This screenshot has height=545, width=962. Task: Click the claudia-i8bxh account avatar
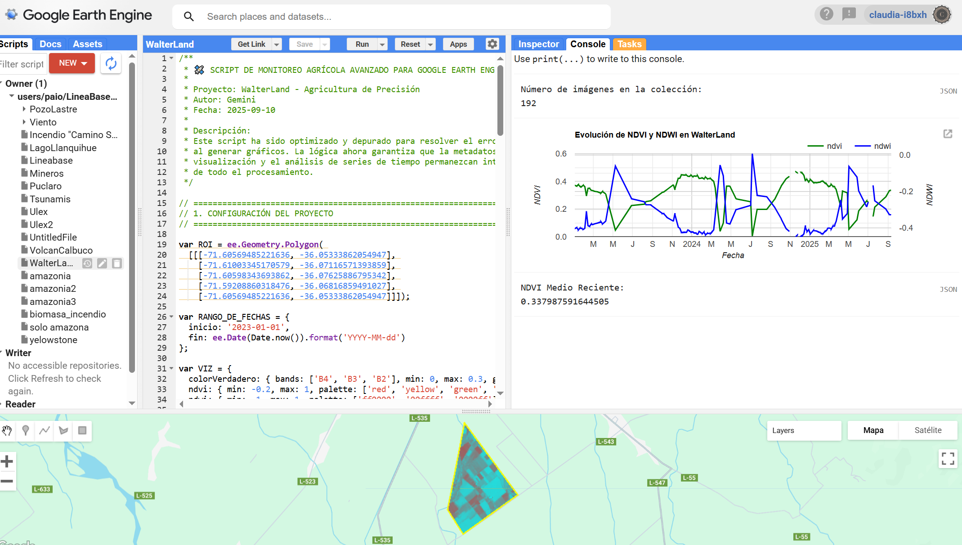tap(941, 15)
